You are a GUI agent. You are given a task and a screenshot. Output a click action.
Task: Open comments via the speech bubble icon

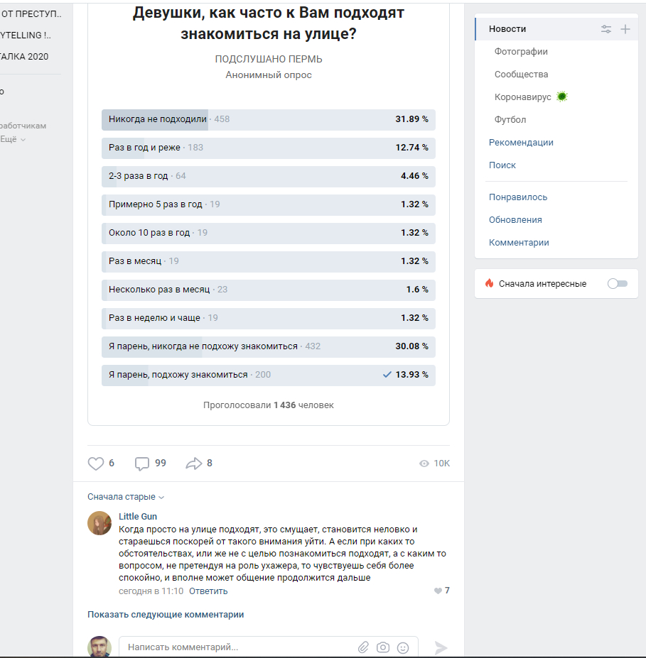click(142, 463)
